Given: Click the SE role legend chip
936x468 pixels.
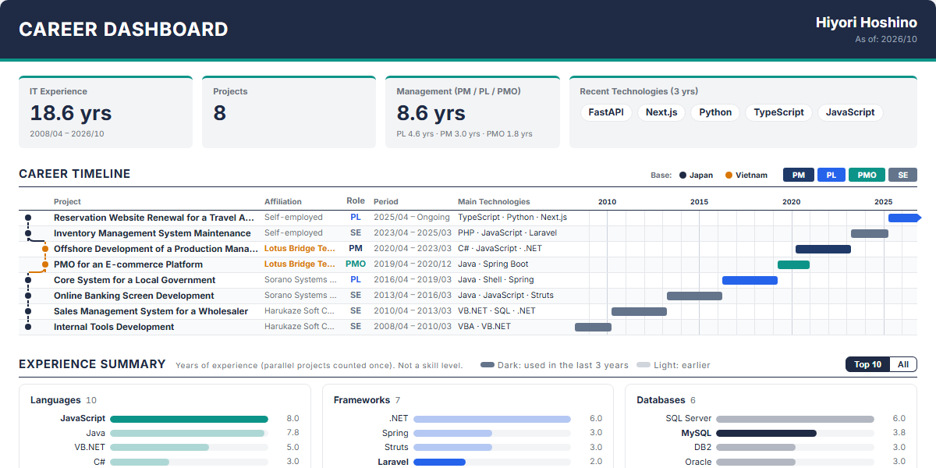Looking at the screenshot, I should coord(902,175).
